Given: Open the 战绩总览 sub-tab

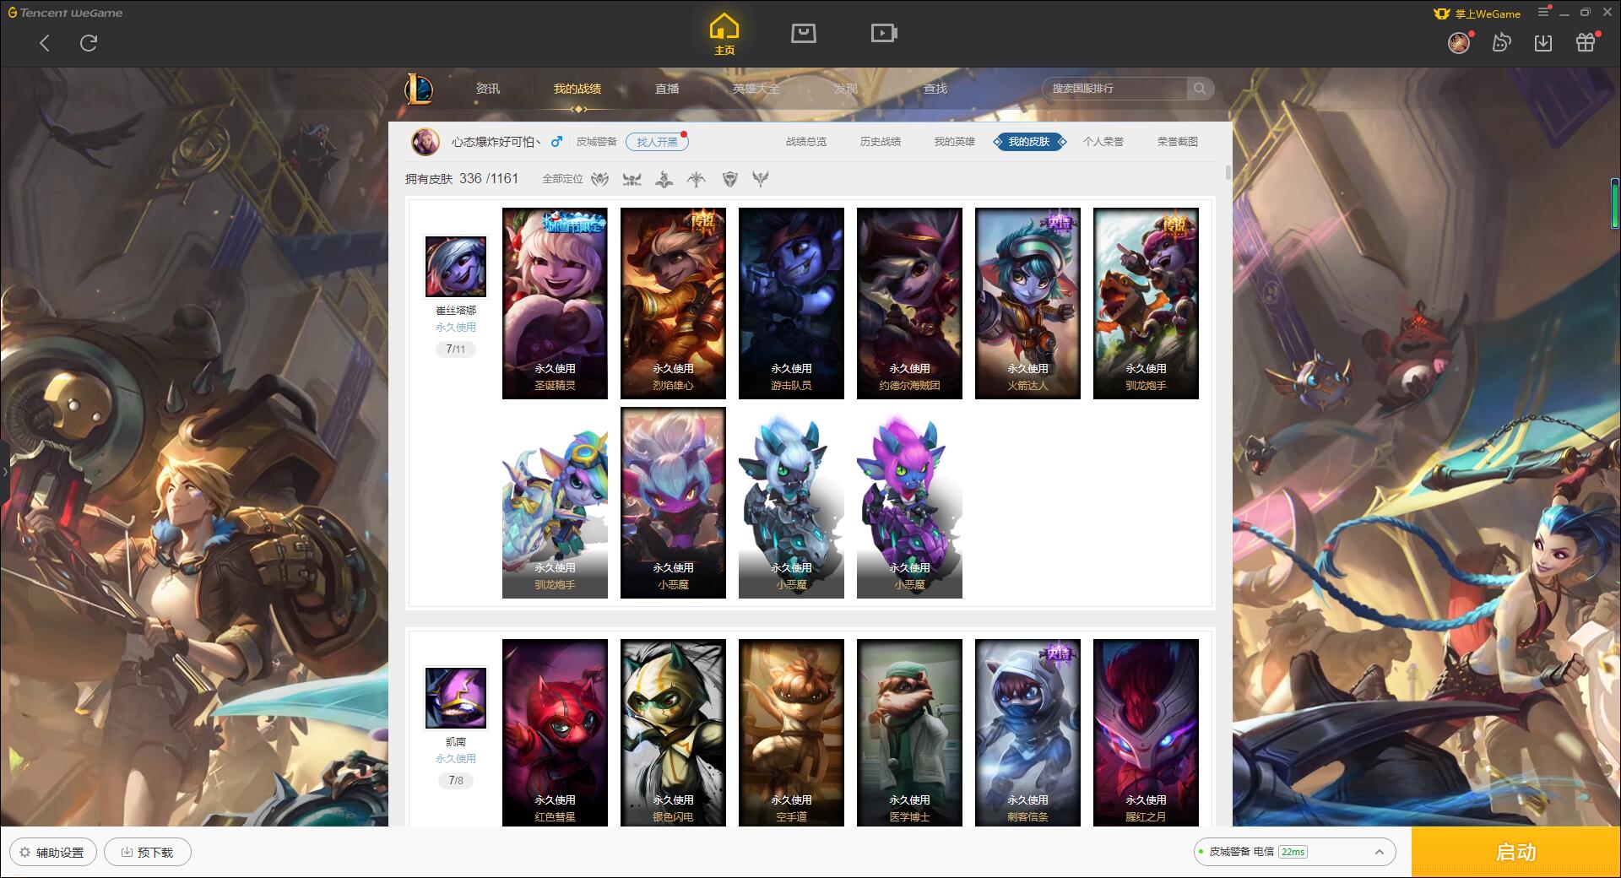Looking at the screenshot, I should pyautogui.click(x=806, y=142).
